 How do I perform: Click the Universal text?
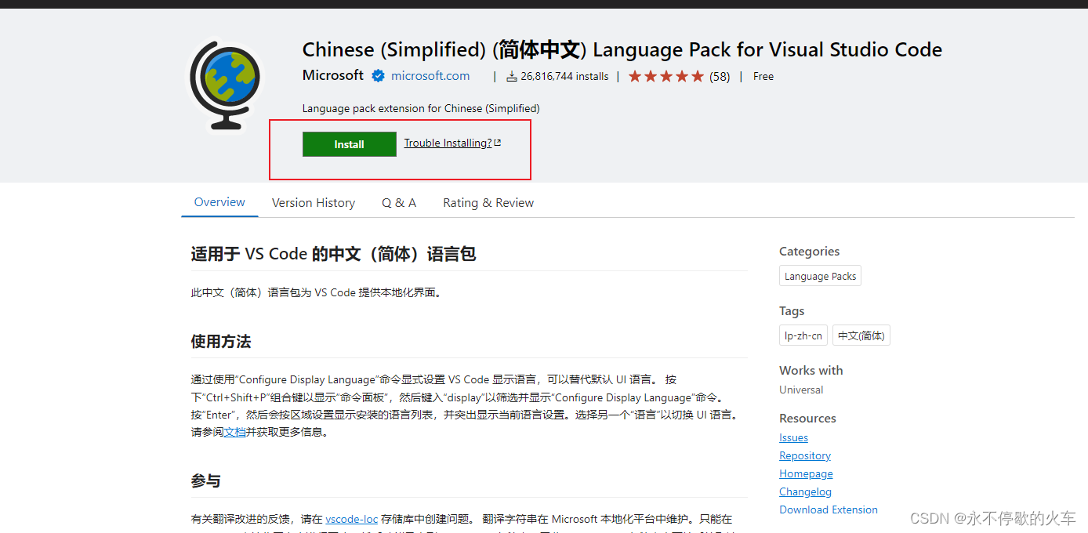pyautogui.click(x=801, y=390)
